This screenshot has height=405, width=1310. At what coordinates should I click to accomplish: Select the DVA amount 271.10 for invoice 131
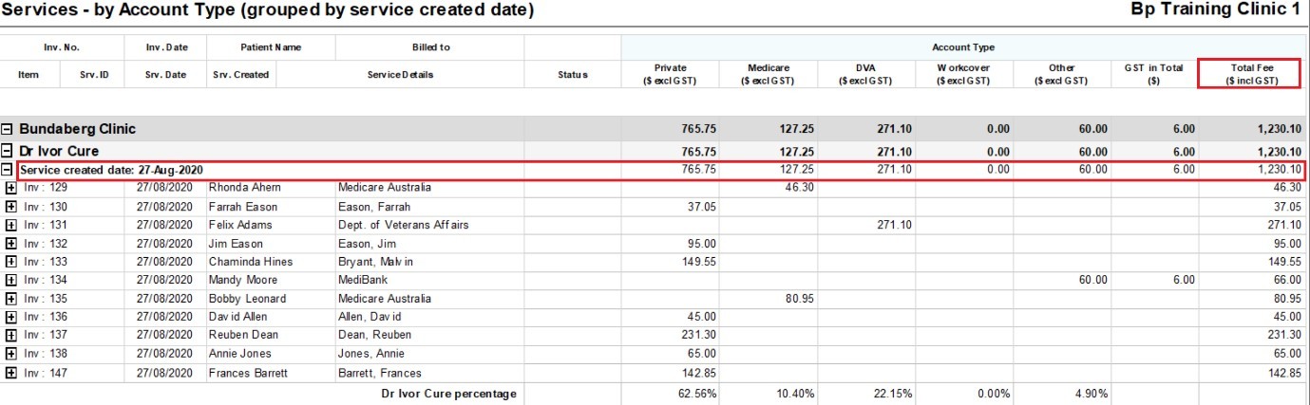[x=894, y=225]
